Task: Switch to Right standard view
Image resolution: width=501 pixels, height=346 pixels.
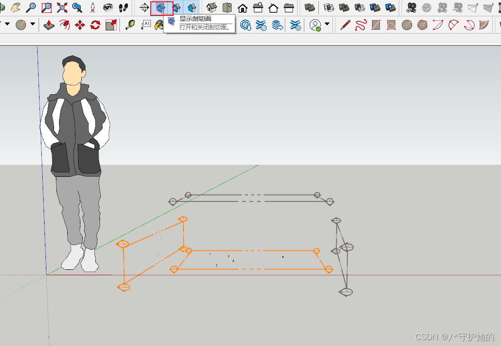Action: (258, 8)
